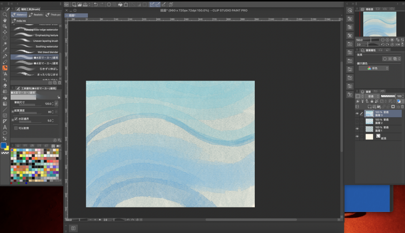The height and width of the screenshot is (233, 405).
Task: Click the Undo arrow in command bar
Action: coord(96,4)
